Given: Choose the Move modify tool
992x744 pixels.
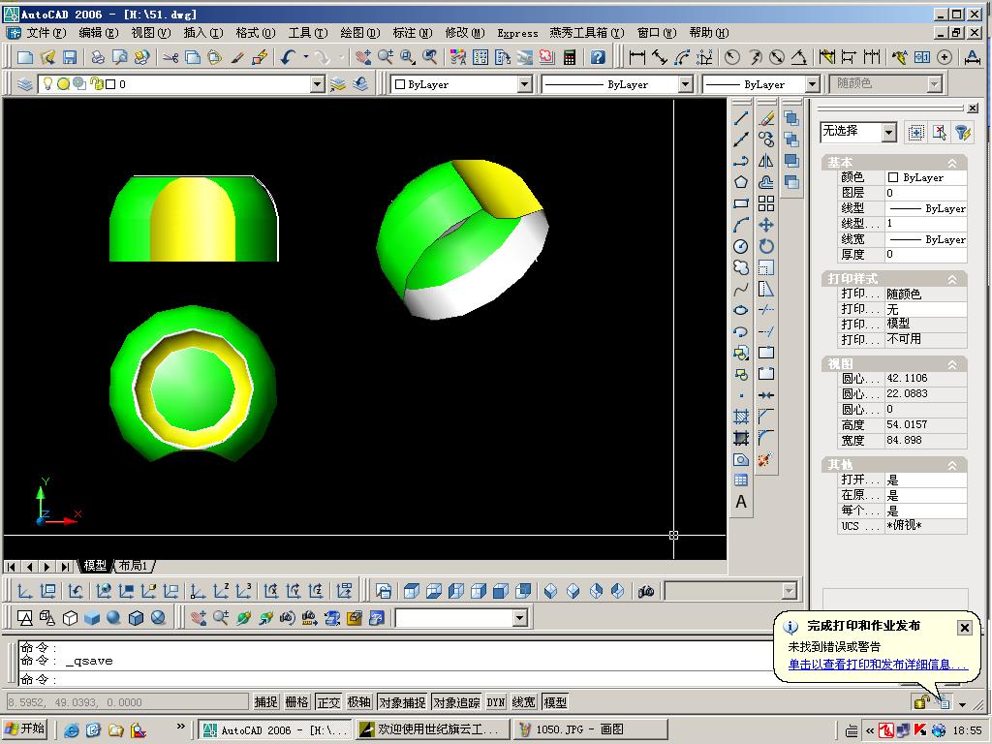Looking at the screenshot, I should [766, 225].
